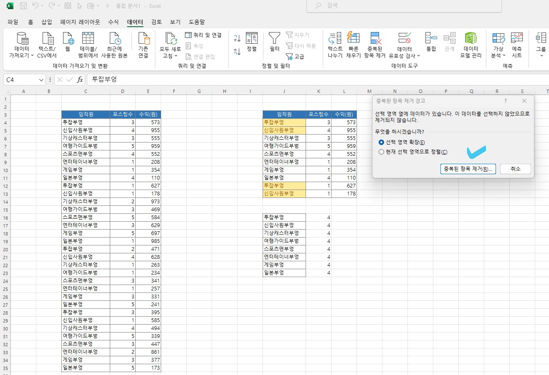This screenshot has width=549, height=375.
Task: Click From Table/Range (테이블/범위에서) icon
Action: click(88, 38)
